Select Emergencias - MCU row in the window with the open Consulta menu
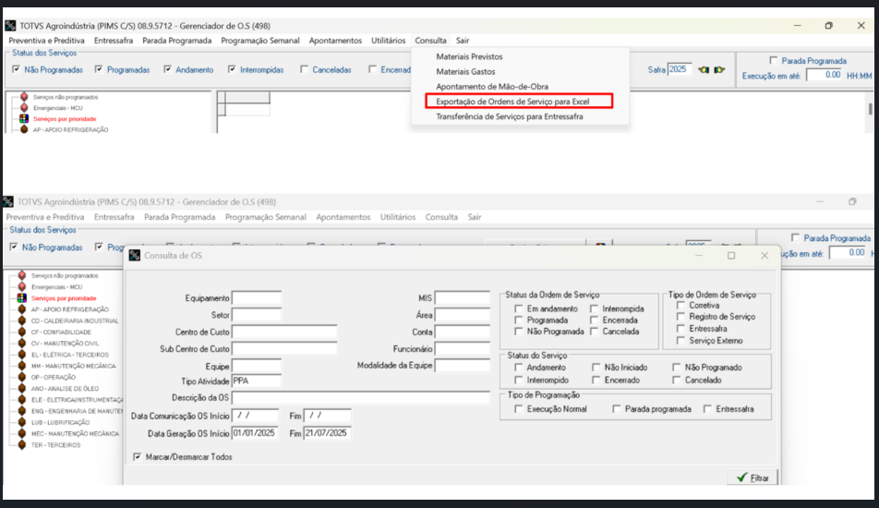The width and height of the screenshot is (879, 508). click(x=58, y=108)
